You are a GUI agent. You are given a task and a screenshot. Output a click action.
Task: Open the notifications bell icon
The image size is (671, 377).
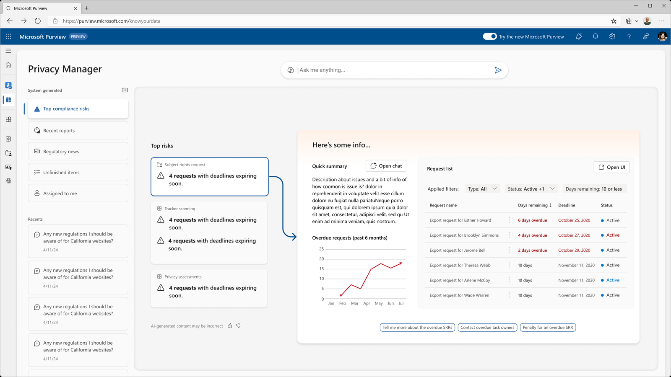click(595, 36)
